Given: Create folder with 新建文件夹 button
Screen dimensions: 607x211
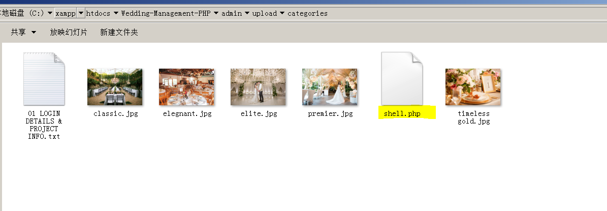Looking at the screenshot, I should click(x=119, y=32).
